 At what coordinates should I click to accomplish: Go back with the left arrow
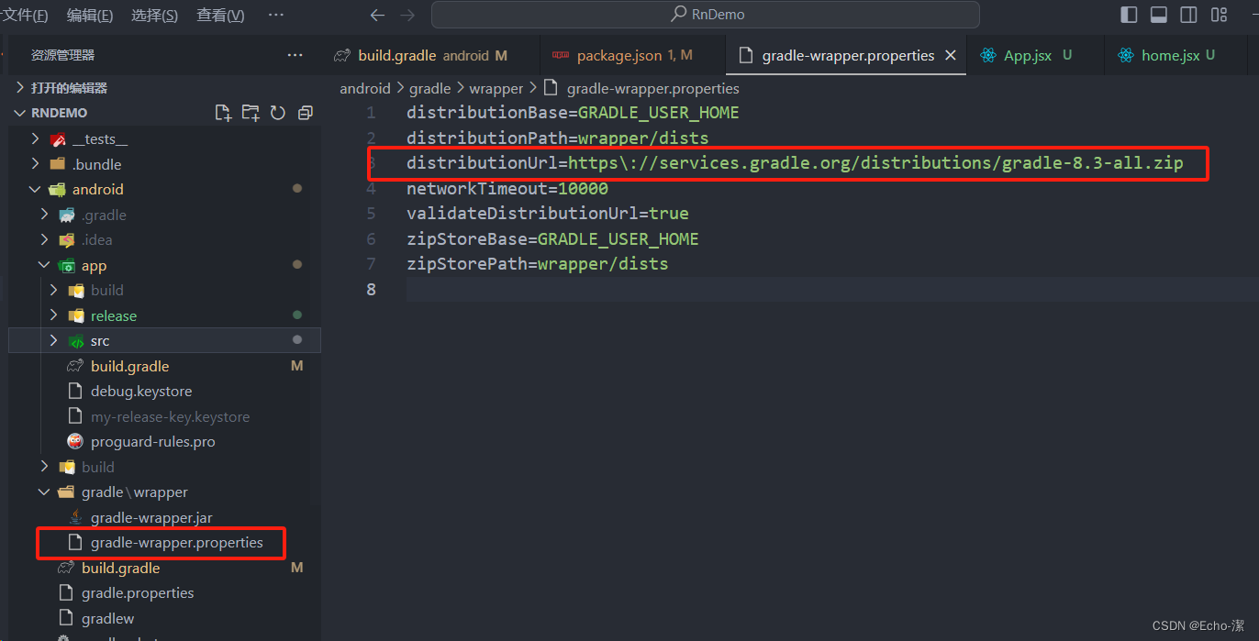tap(376, 15)
